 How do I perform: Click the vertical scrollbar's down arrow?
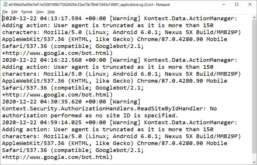pyautogui.click(x=254, y=162)
